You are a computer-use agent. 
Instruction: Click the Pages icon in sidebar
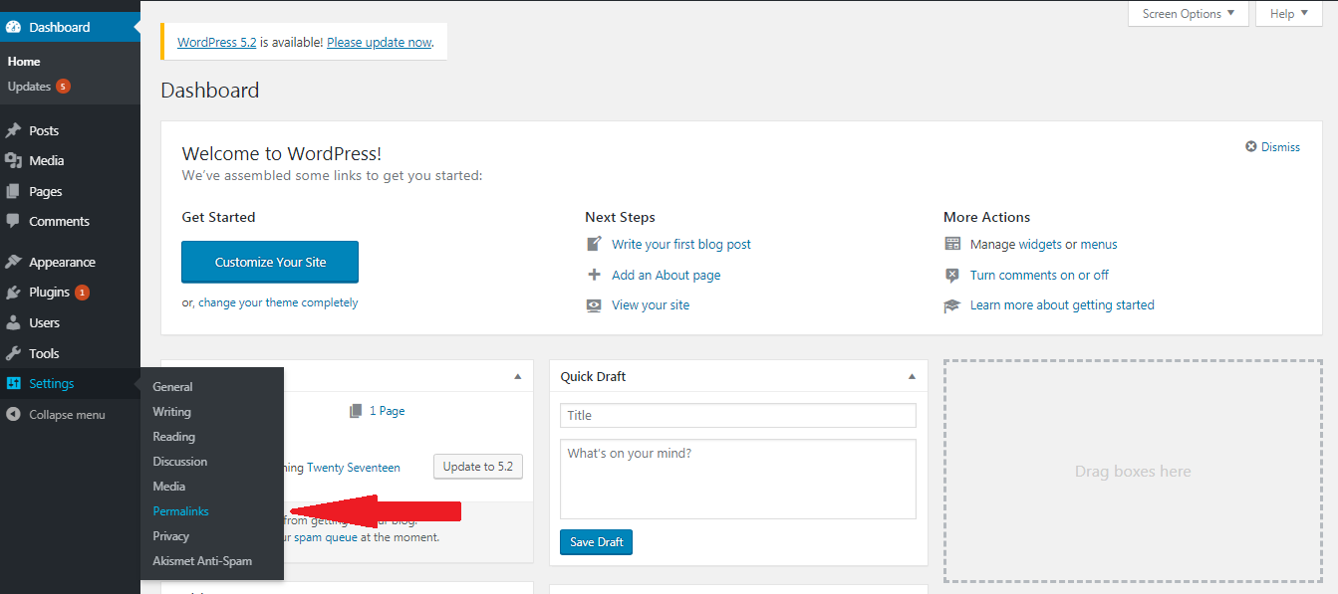[x=13, y=191]
